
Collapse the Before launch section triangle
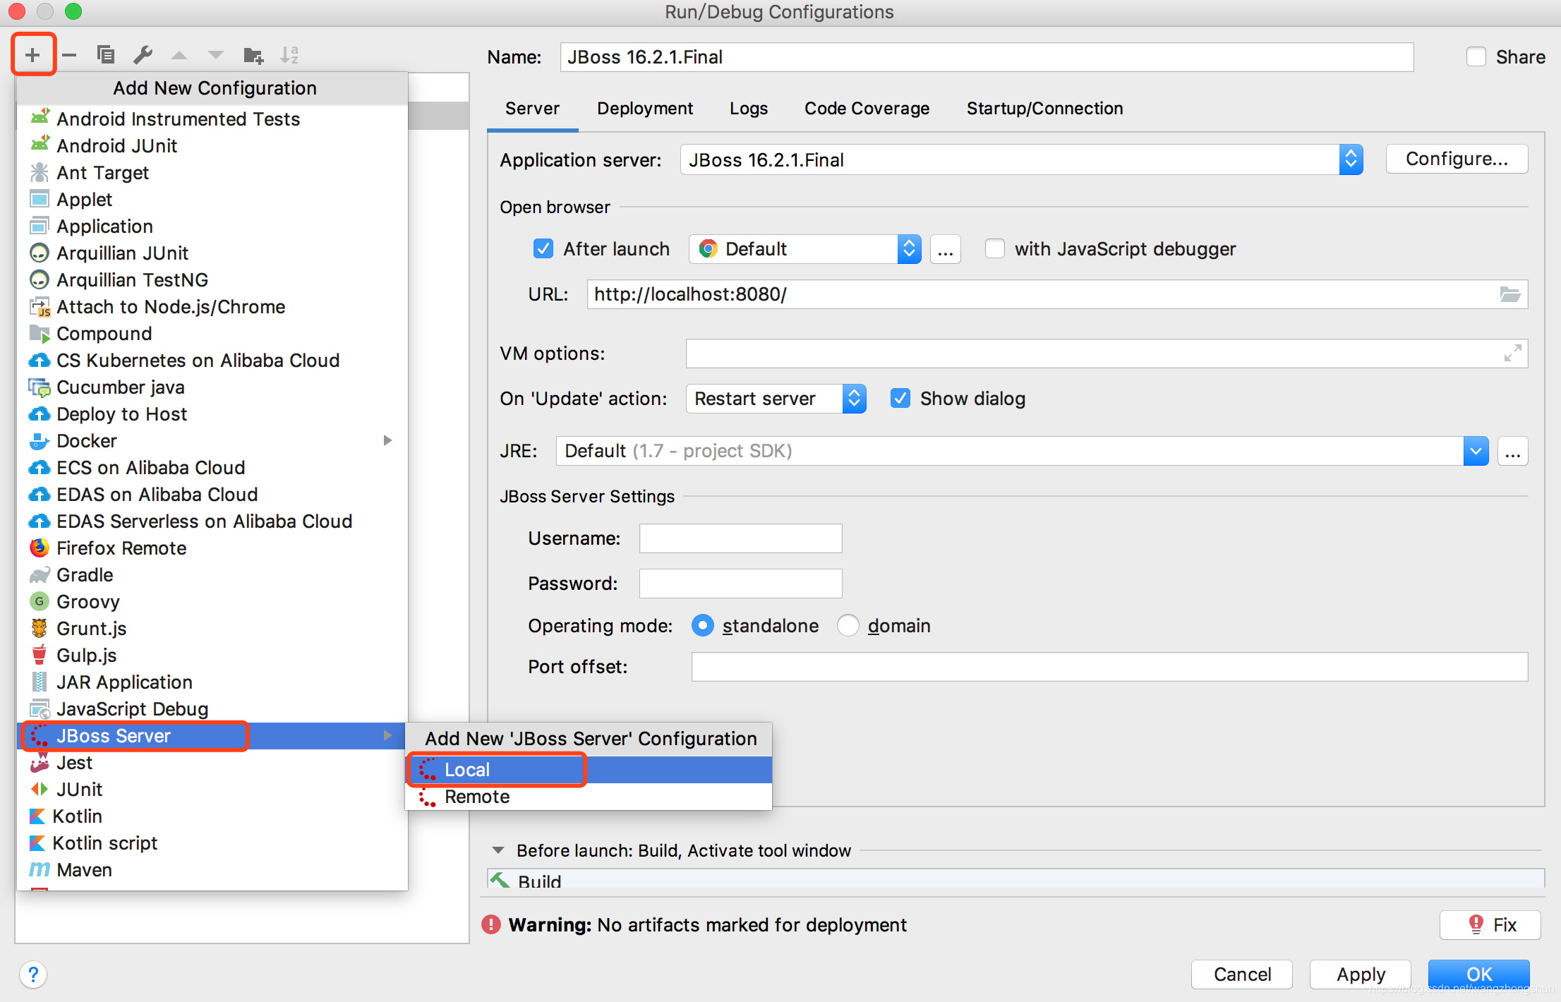coord(498,850)
